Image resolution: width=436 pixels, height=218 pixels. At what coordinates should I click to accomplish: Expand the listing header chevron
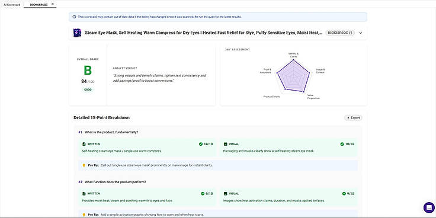tap(361, 33)
